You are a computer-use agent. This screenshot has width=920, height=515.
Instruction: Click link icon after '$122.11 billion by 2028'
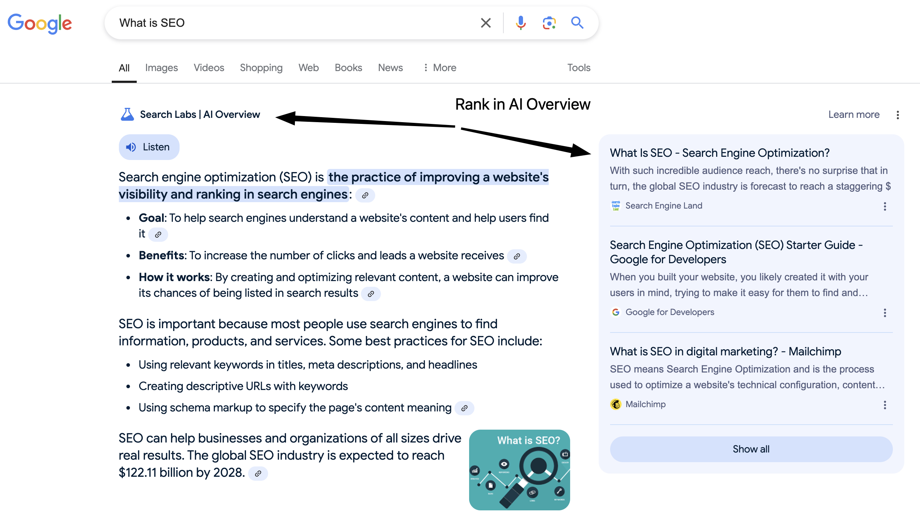coord(258,474)
